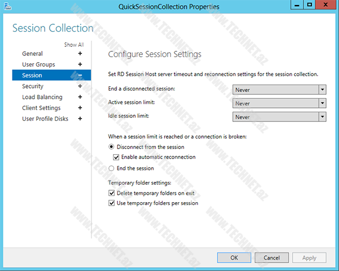This screenshot has height=271, width=339.
Task: Expand the User Groups plus icon
Action: click(x=80, y=64)
